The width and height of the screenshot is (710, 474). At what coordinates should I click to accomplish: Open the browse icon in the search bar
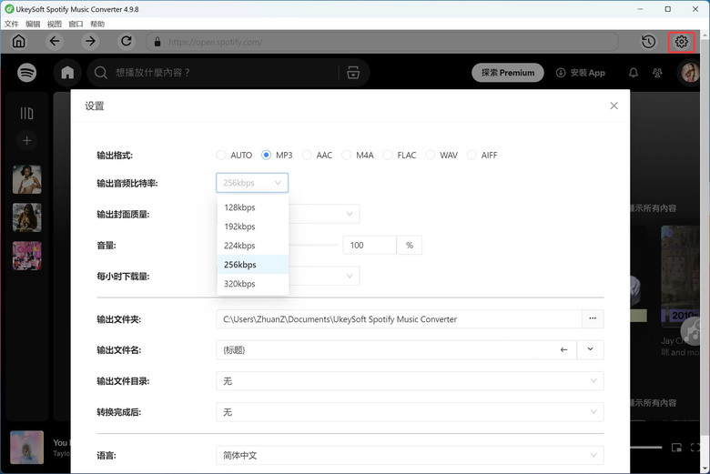click(x=353, y=73)
